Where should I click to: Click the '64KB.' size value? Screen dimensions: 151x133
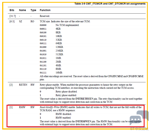[x=59, y=43]
